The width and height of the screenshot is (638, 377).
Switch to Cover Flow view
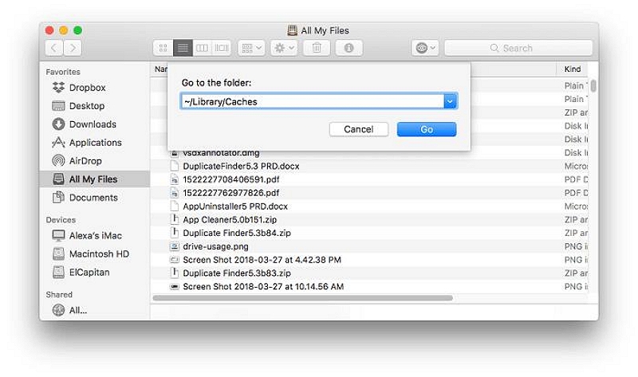pyautogui.click(x=222, y=48)
